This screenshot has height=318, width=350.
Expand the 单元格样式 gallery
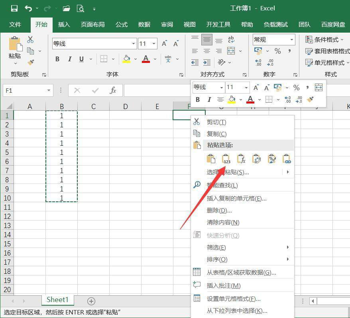click(x=327, y=62)
